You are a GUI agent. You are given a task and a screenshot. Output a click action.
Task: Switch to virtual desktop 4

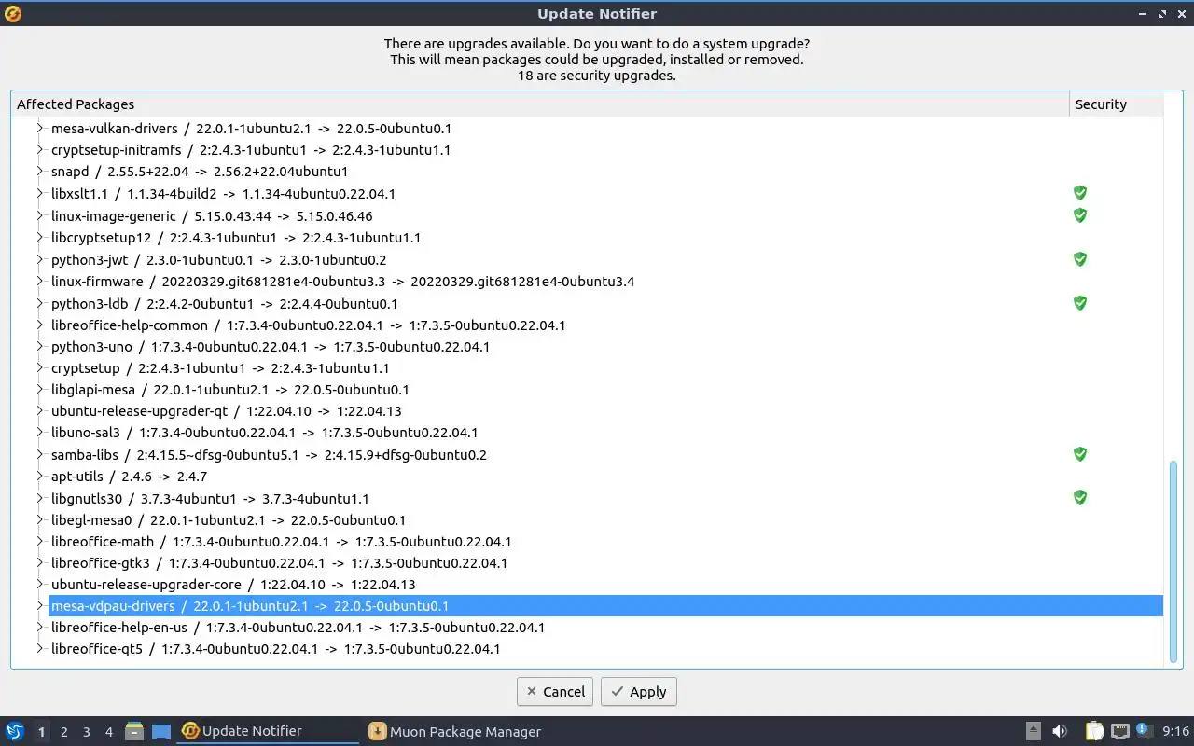click(109, 732)
